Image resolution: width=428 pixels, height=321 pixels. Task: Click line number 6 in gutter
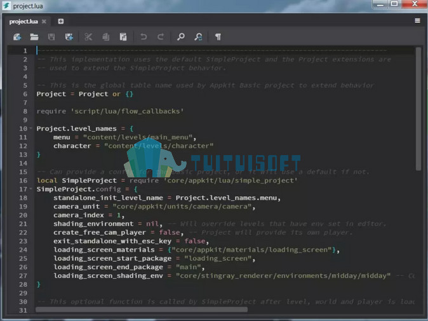coord(25,94)
